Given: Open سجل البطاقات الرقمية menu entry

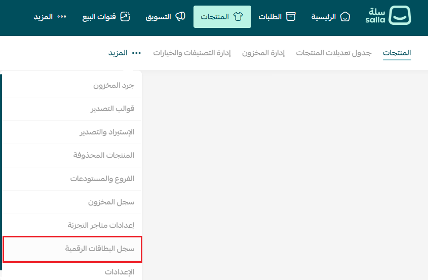Looking at the screenshot, I should click(72, 249).
